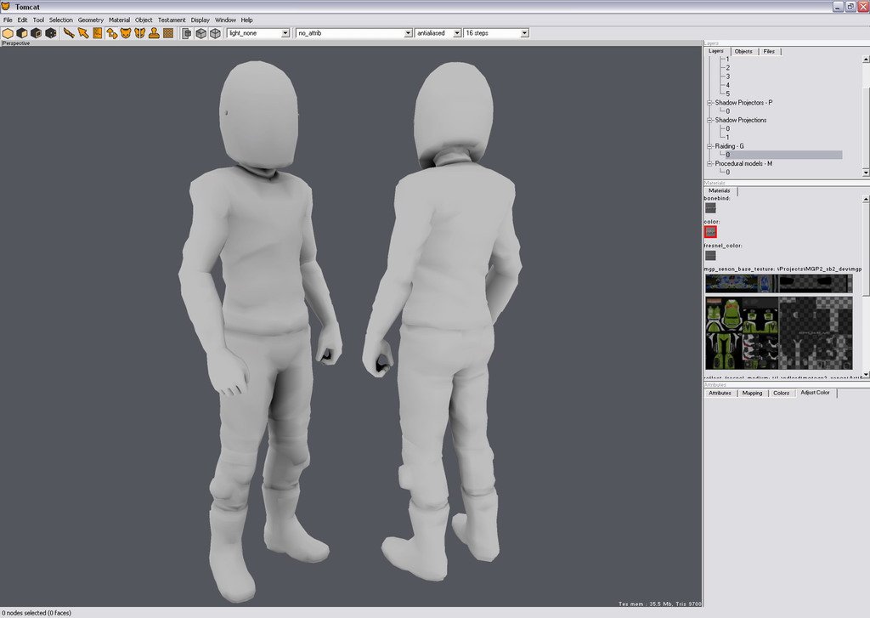Screen dimensions: 870x618
Task: Select layer 4 in the tree
Action: [x=728, y=86]
